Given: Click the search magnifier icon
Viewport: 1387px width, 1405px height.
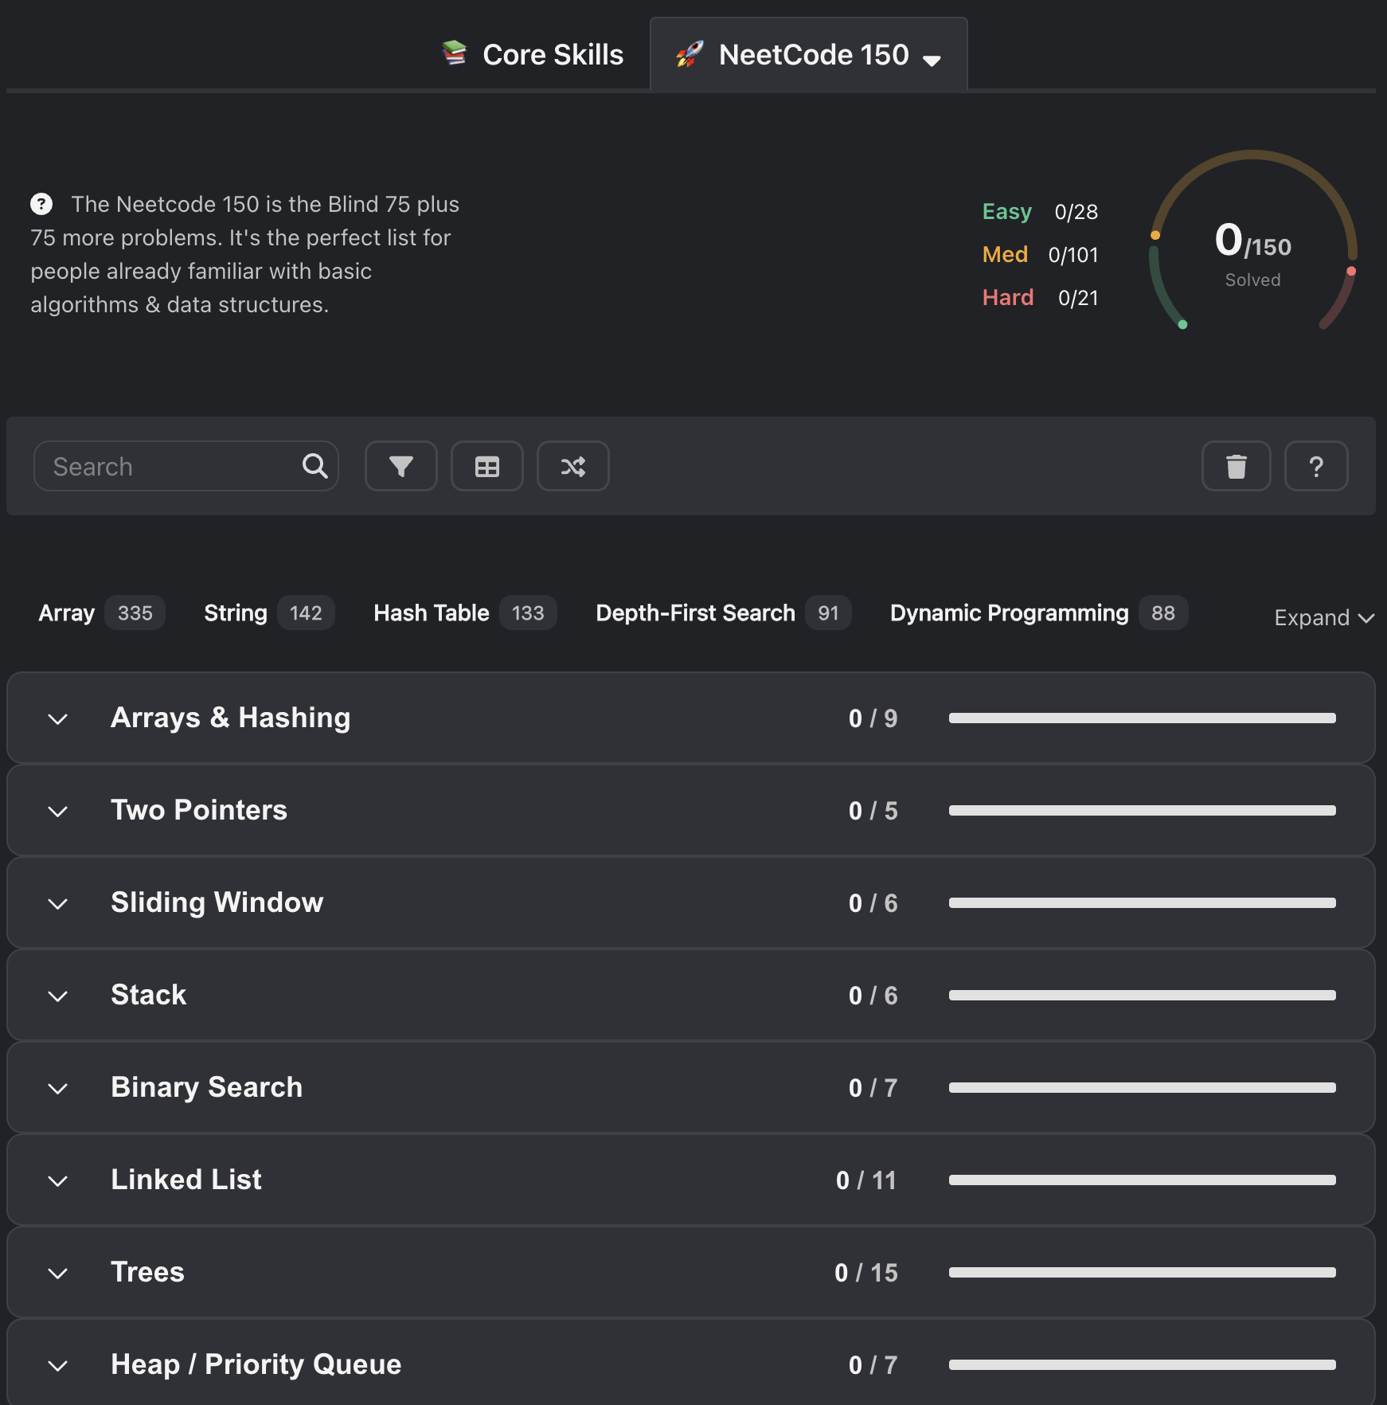Looking at the screenshot, I should (315, 466).
